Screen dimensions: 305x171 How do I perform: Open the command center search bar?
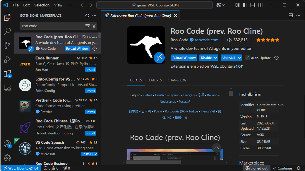pos(155,5)
